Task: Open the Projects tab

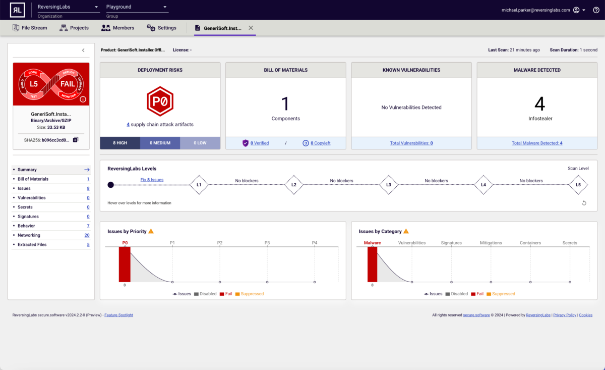Action: 74,28
